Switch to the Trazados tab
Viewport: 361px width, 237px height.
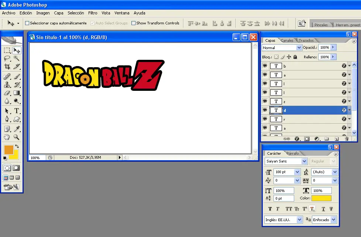click(x=306, y=40)
